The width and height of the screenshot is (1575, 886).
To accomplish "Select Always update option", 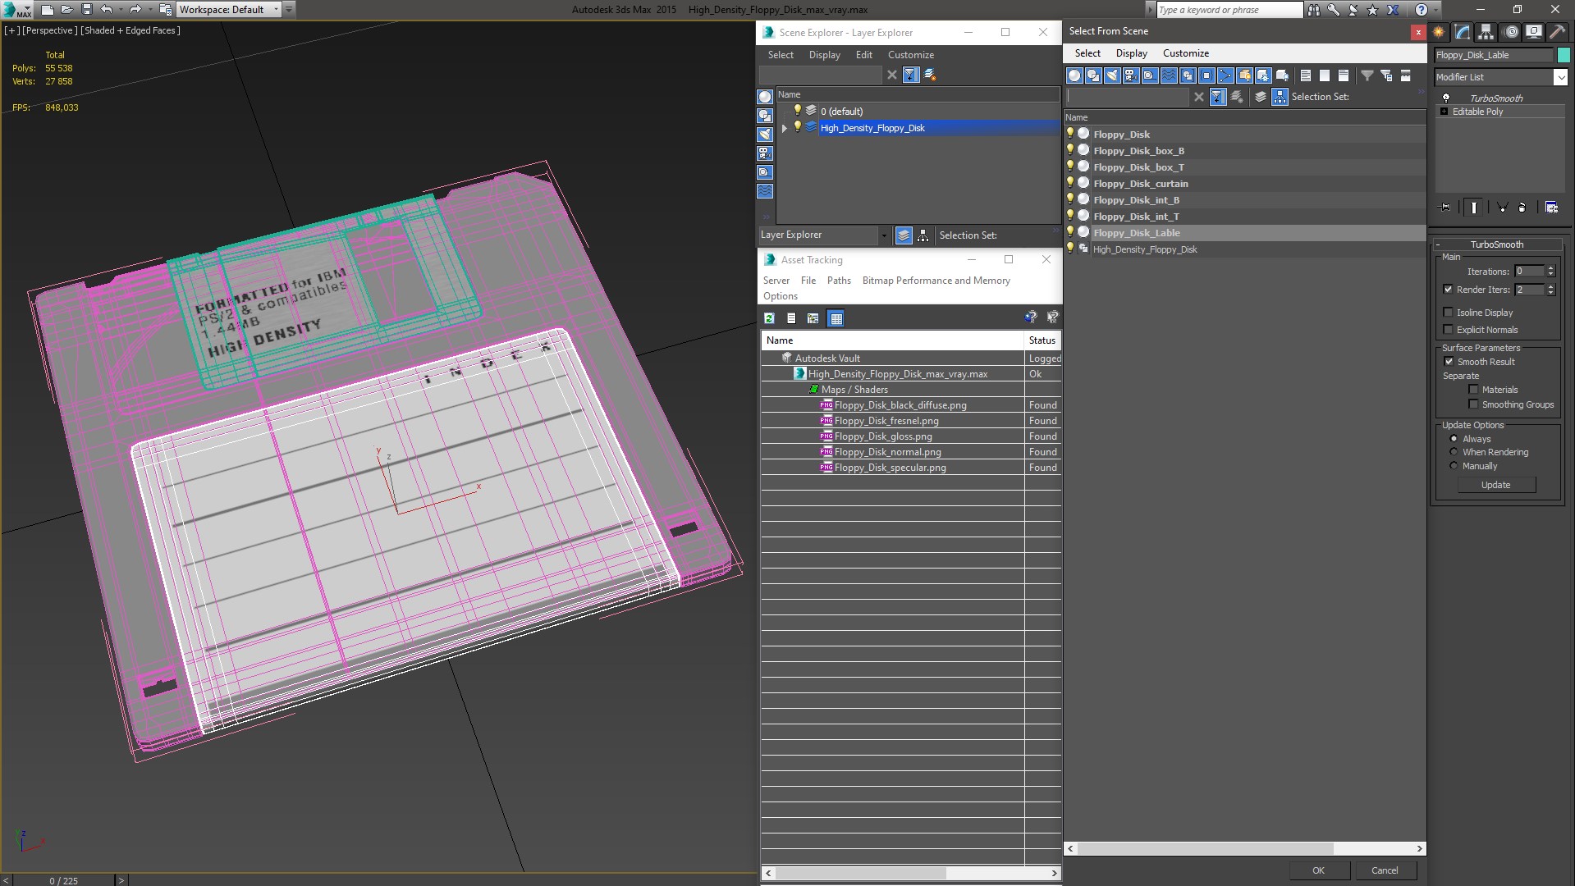I will pos(1454,439).
